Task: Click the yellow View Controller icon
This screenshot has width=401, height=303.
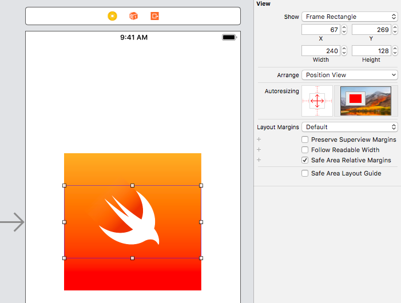Action: [x=112, y=16]
